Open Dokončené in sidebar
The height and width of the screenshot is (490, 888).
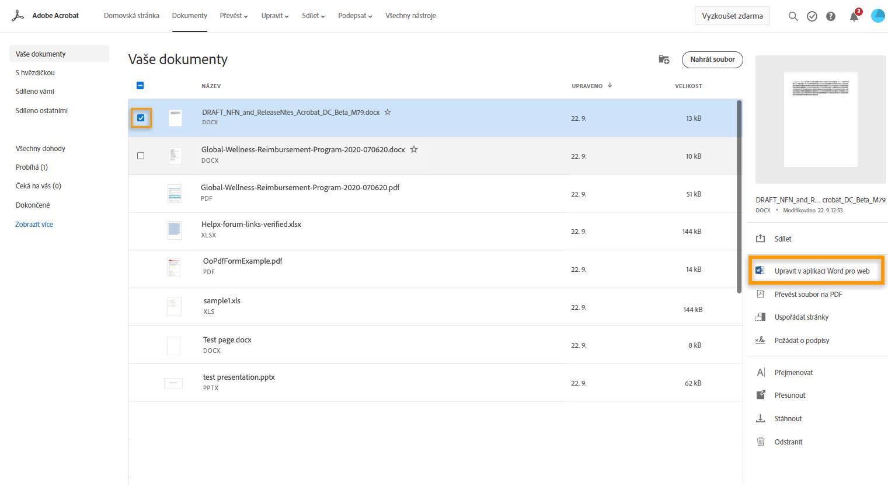[33, 205]
